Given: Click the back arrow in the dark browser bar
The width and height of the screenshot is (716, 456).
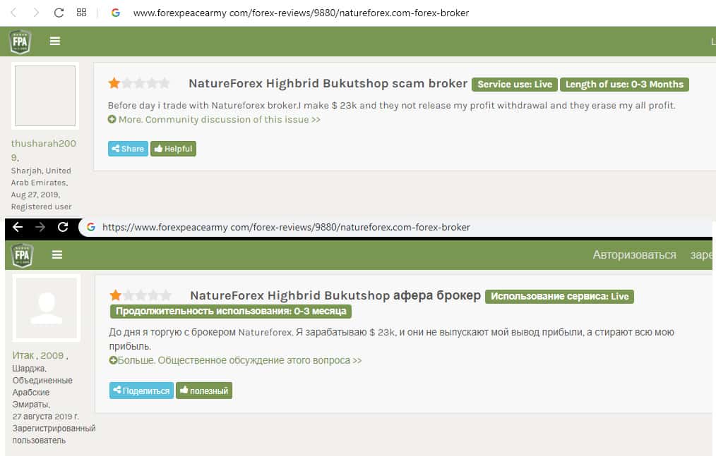Looking at the screenshot, I should point(18,227).
